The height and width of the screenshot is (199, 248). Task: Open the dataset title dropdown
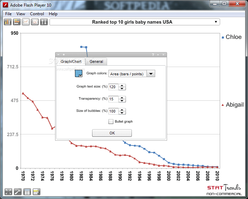(135, 22)
